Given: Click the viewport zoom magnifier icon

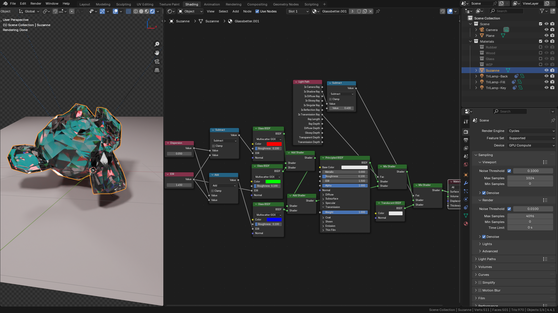Looking at the screenshot, I should coord(157,44).
